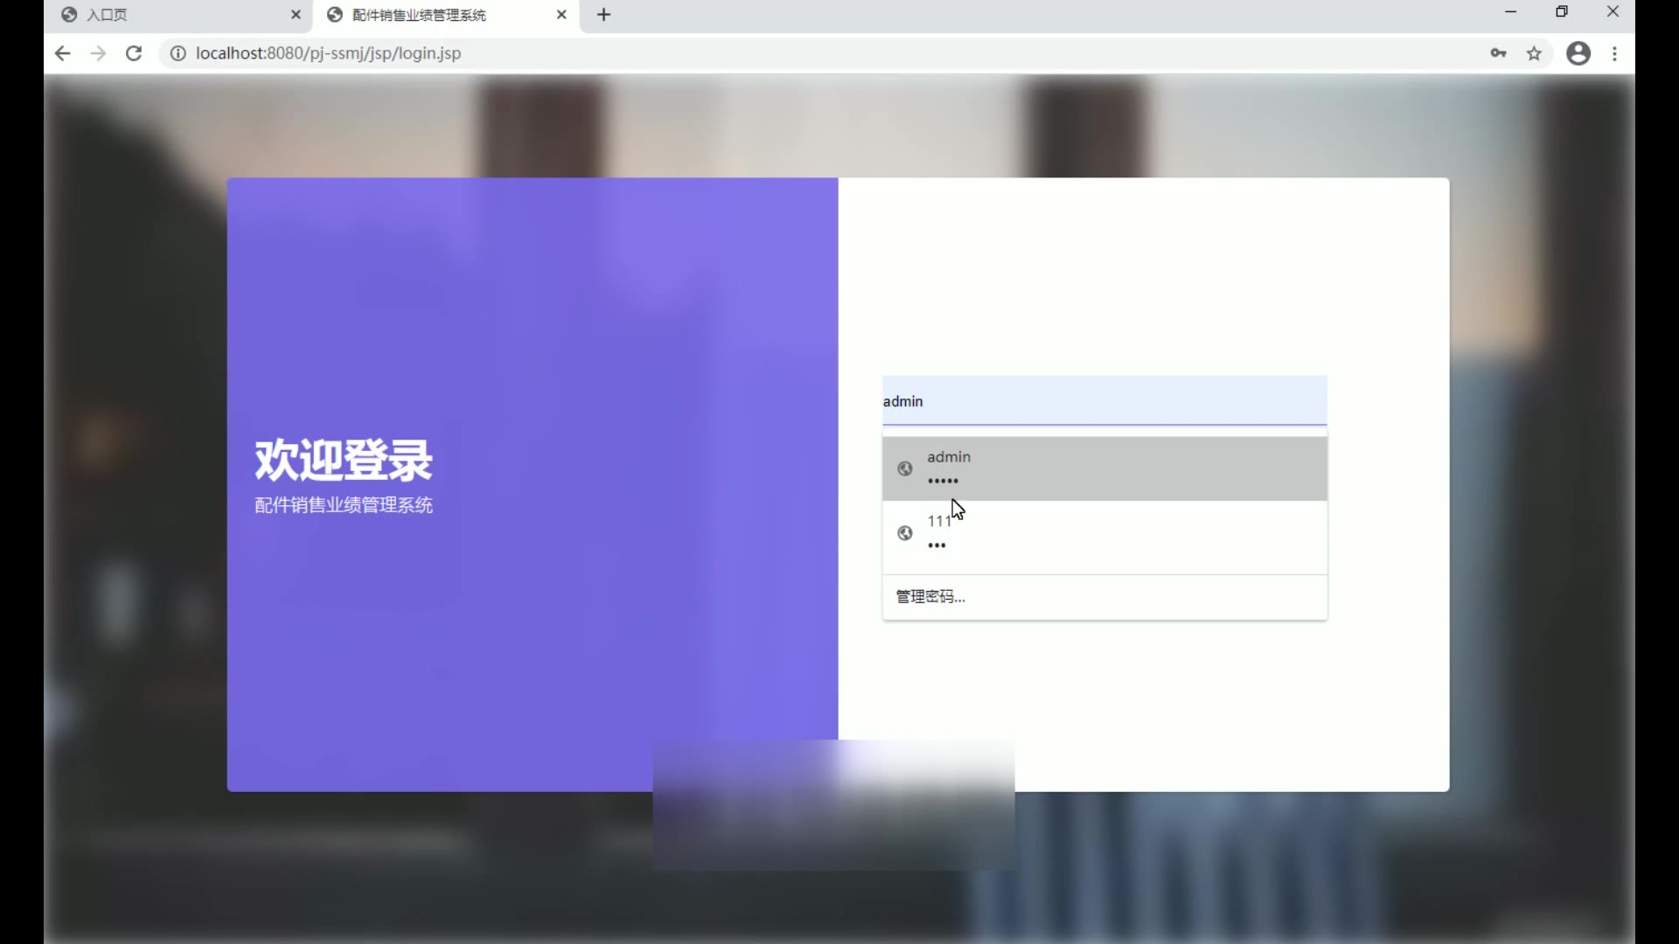Reload the login page

pos(134,53)
